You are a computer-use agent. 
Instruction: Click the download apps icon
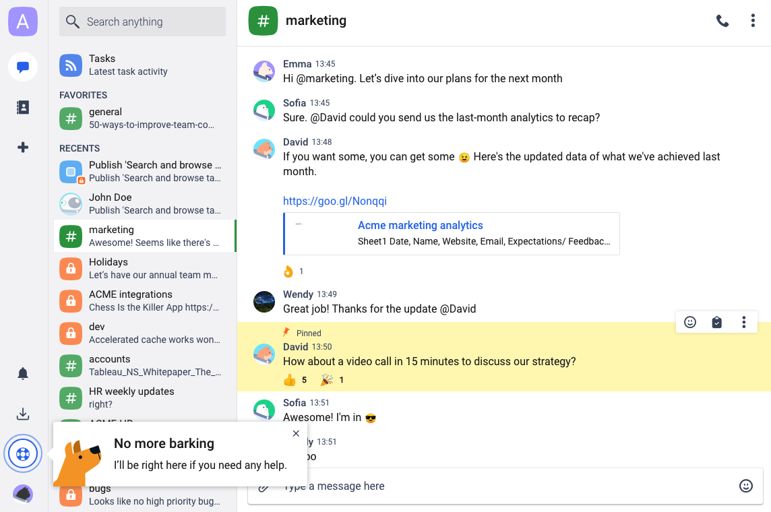(x=23, y=414)
